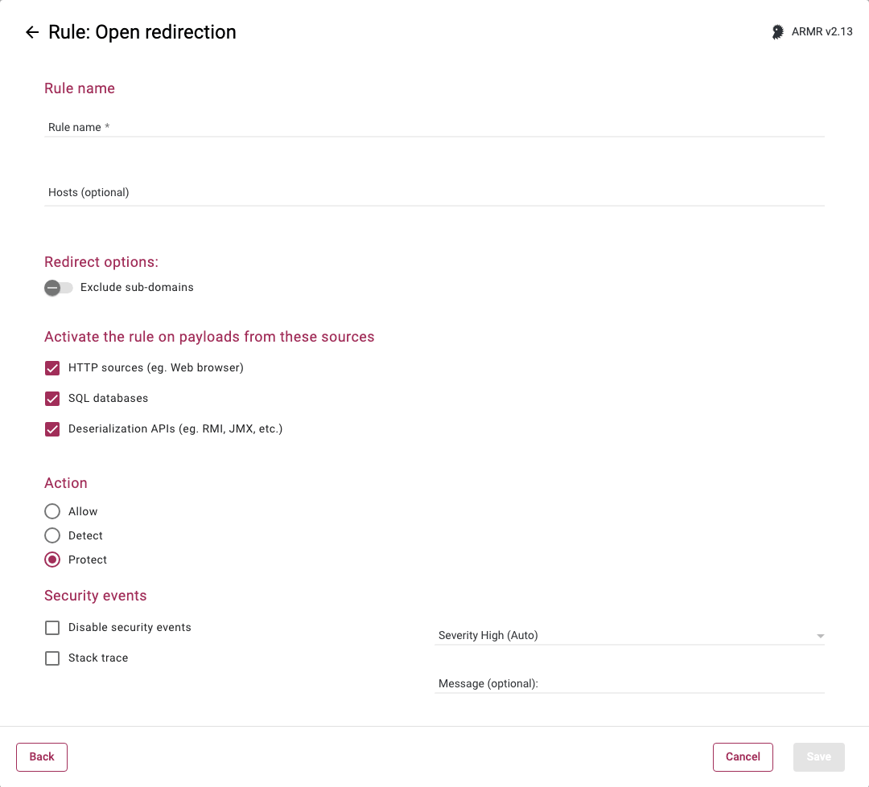Select the Detect action radio button
This screenshot has width=869, height=787.
52,535
